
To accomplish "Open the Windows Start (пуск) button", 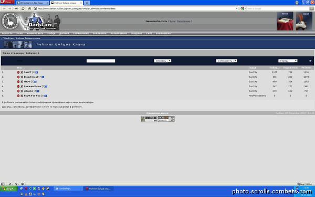I will click(9, 189).
